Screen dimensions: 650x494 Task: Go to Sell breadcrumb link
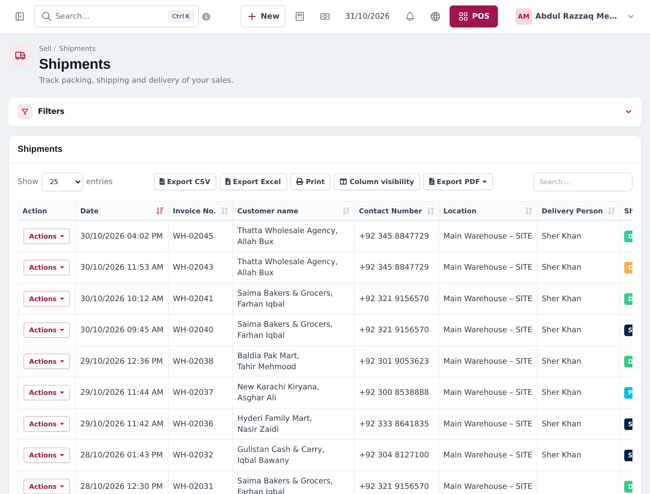[45, 49]
